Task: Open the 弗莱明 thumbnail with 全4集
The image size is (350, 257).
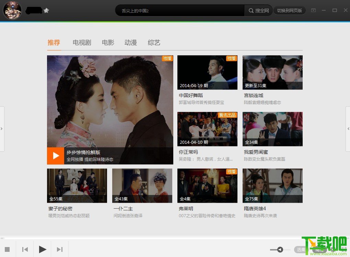Action: click(207, 186)
